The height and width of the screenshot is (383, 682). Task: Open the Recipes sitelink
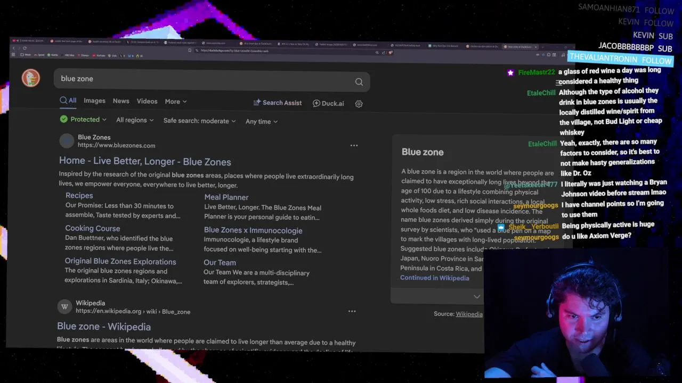tap(79, 195)
